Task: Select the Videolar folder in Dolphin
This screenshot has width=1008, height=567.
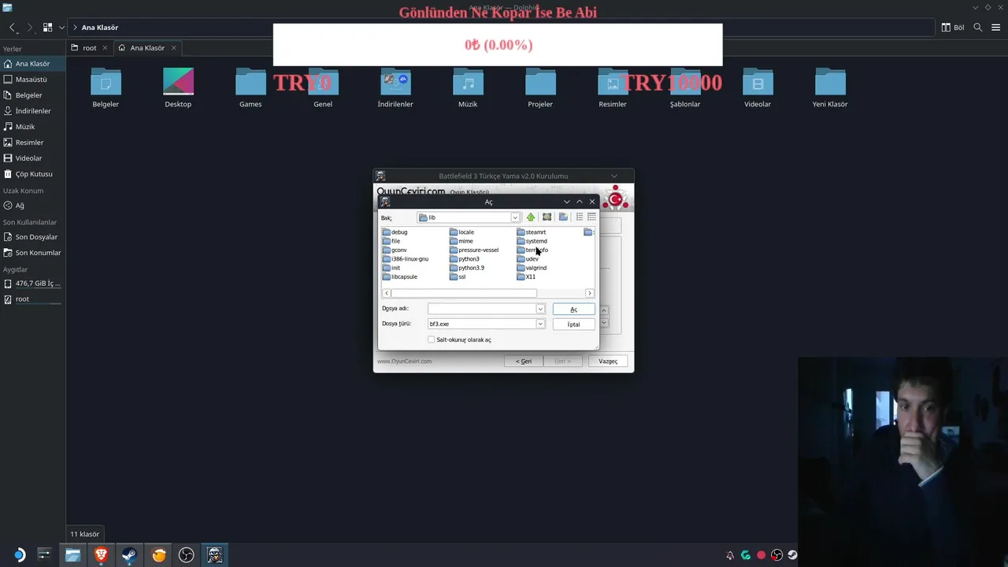Action: tap(758, 87)
